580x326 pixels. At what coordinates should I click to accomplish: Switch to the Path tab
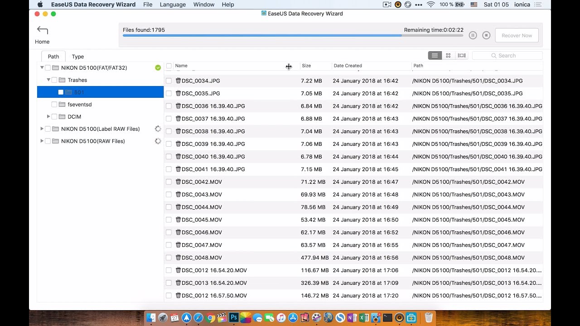[53, 57]
